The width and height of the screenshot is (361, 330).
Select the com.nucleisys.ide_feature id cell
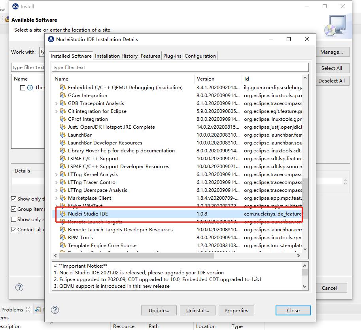point(272,214)
